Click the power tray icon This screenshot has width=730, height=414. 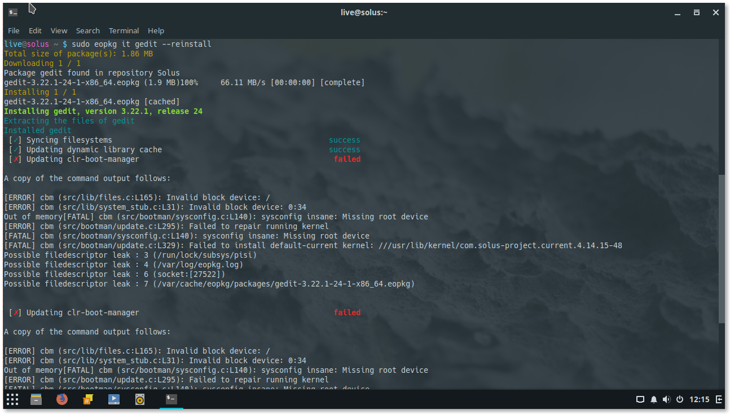[680, 399]
